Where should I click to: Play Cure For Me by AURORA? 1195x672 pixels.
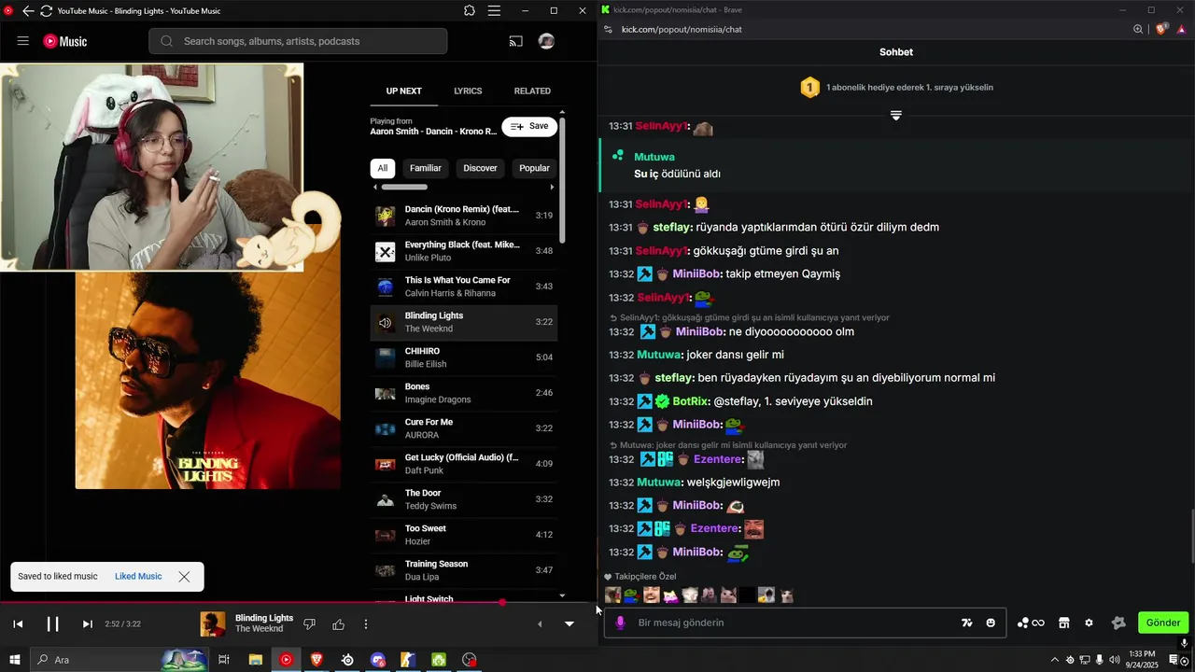pos(464,428)
